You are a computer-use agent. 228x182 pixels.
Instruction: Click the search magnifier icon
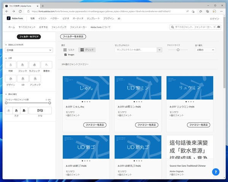[x=173, y=27]
